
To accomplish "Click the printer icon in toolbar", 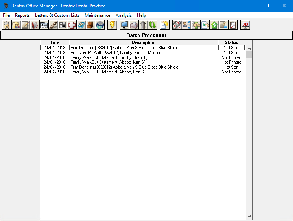I will 134,25.
